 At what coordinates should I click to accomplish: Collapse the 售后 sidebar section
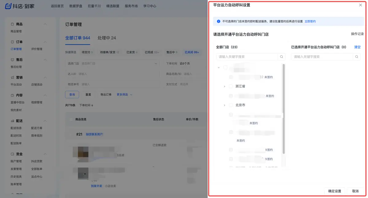click(45, 60)
